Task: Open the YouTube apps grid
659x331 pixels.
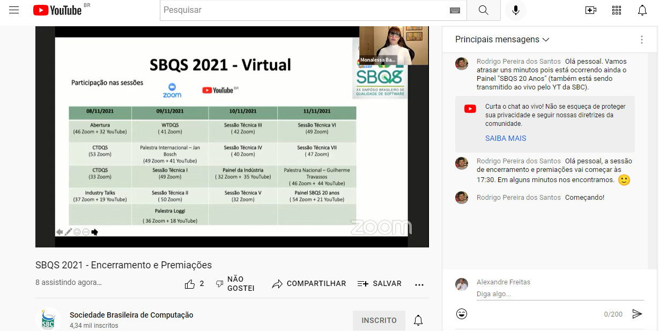Action: 616,10
